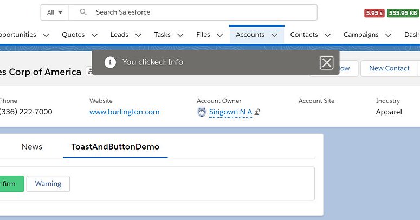Expand the Files tab chevron
This screenshot has width=420, height=220.
[220, 35]
